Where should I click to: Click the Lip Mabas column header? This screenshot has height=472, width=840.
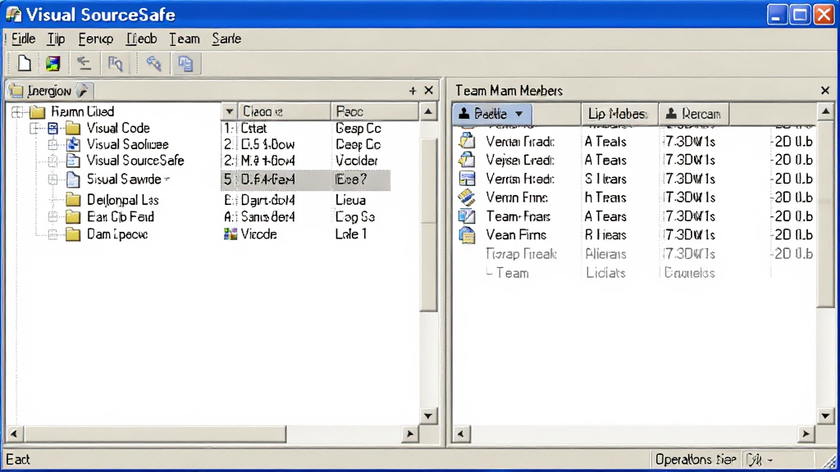point(619,114)
